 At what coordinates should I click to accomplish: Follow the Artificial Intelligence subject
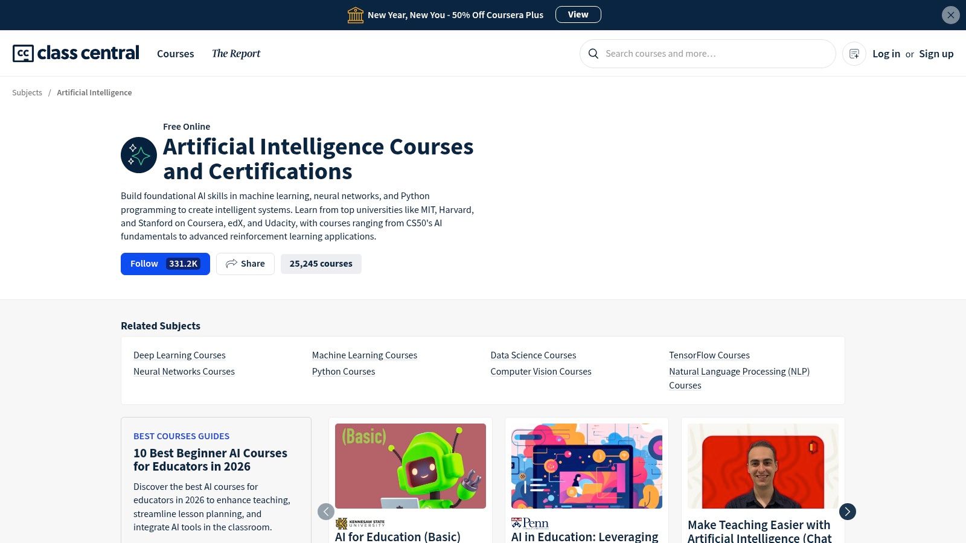click(144, 264)
